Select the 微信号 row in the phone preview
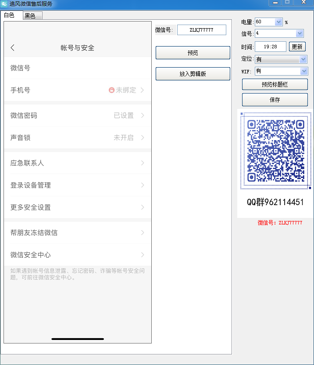This screenshot has width=314, height=365. (77, 68)
